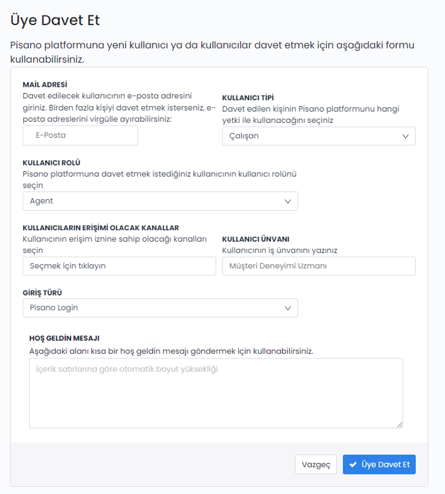Viewport: 445px width, 494px height.
Task: Click the Kullanıcı Ünvanı job title field
Action: click(318, 266)
